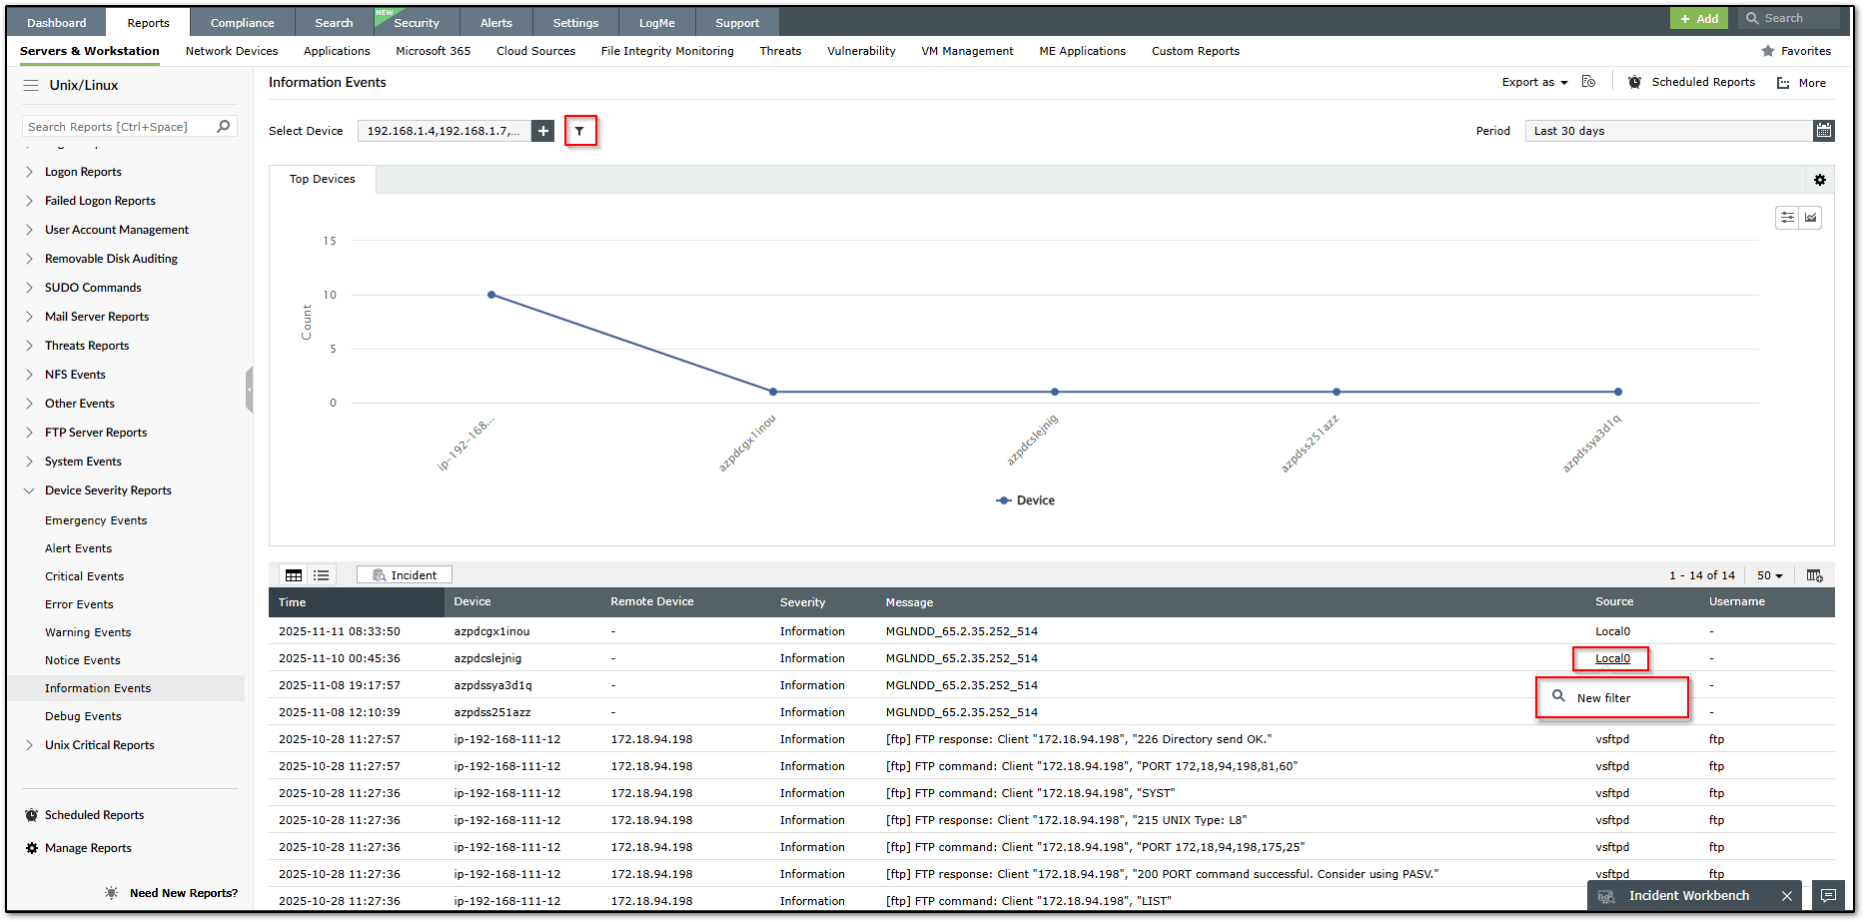Open the Need New Reports? link
The image size is (1864, 922).
pyautogui.click(x=184, y=893)
